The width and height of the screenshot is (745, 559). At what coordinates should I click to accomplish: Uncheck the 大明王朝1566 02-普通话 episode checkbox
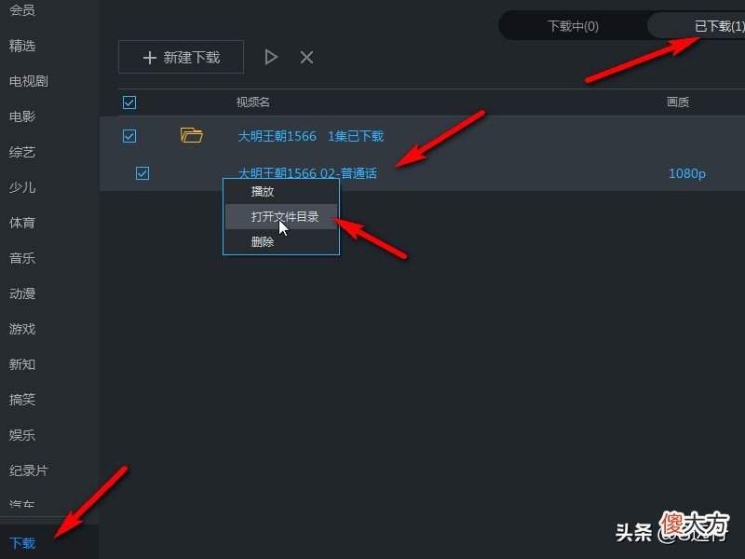click(x=142, y=173)
